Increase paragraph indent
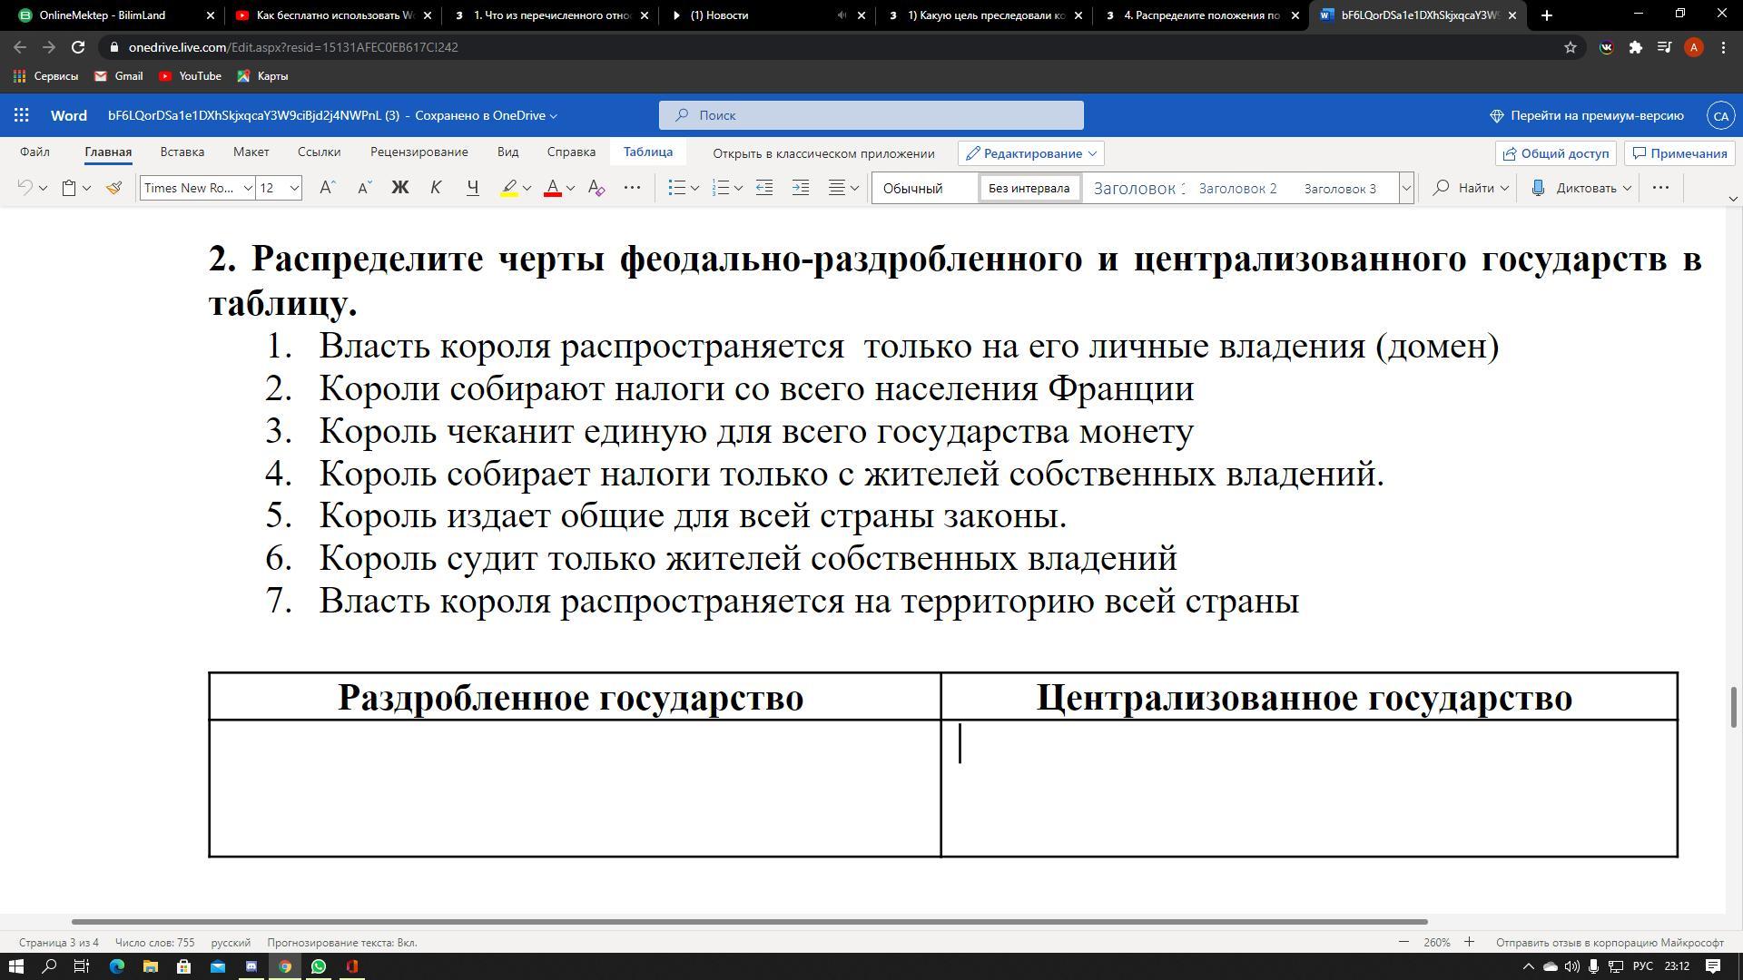The height and width of the screenshot is (980, 1743). [x=801, y=188]
